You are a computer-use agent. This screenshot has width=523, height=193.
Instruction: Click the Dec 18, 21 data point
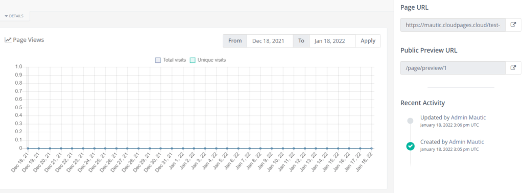pyautogui.click(x=28, y=149)
